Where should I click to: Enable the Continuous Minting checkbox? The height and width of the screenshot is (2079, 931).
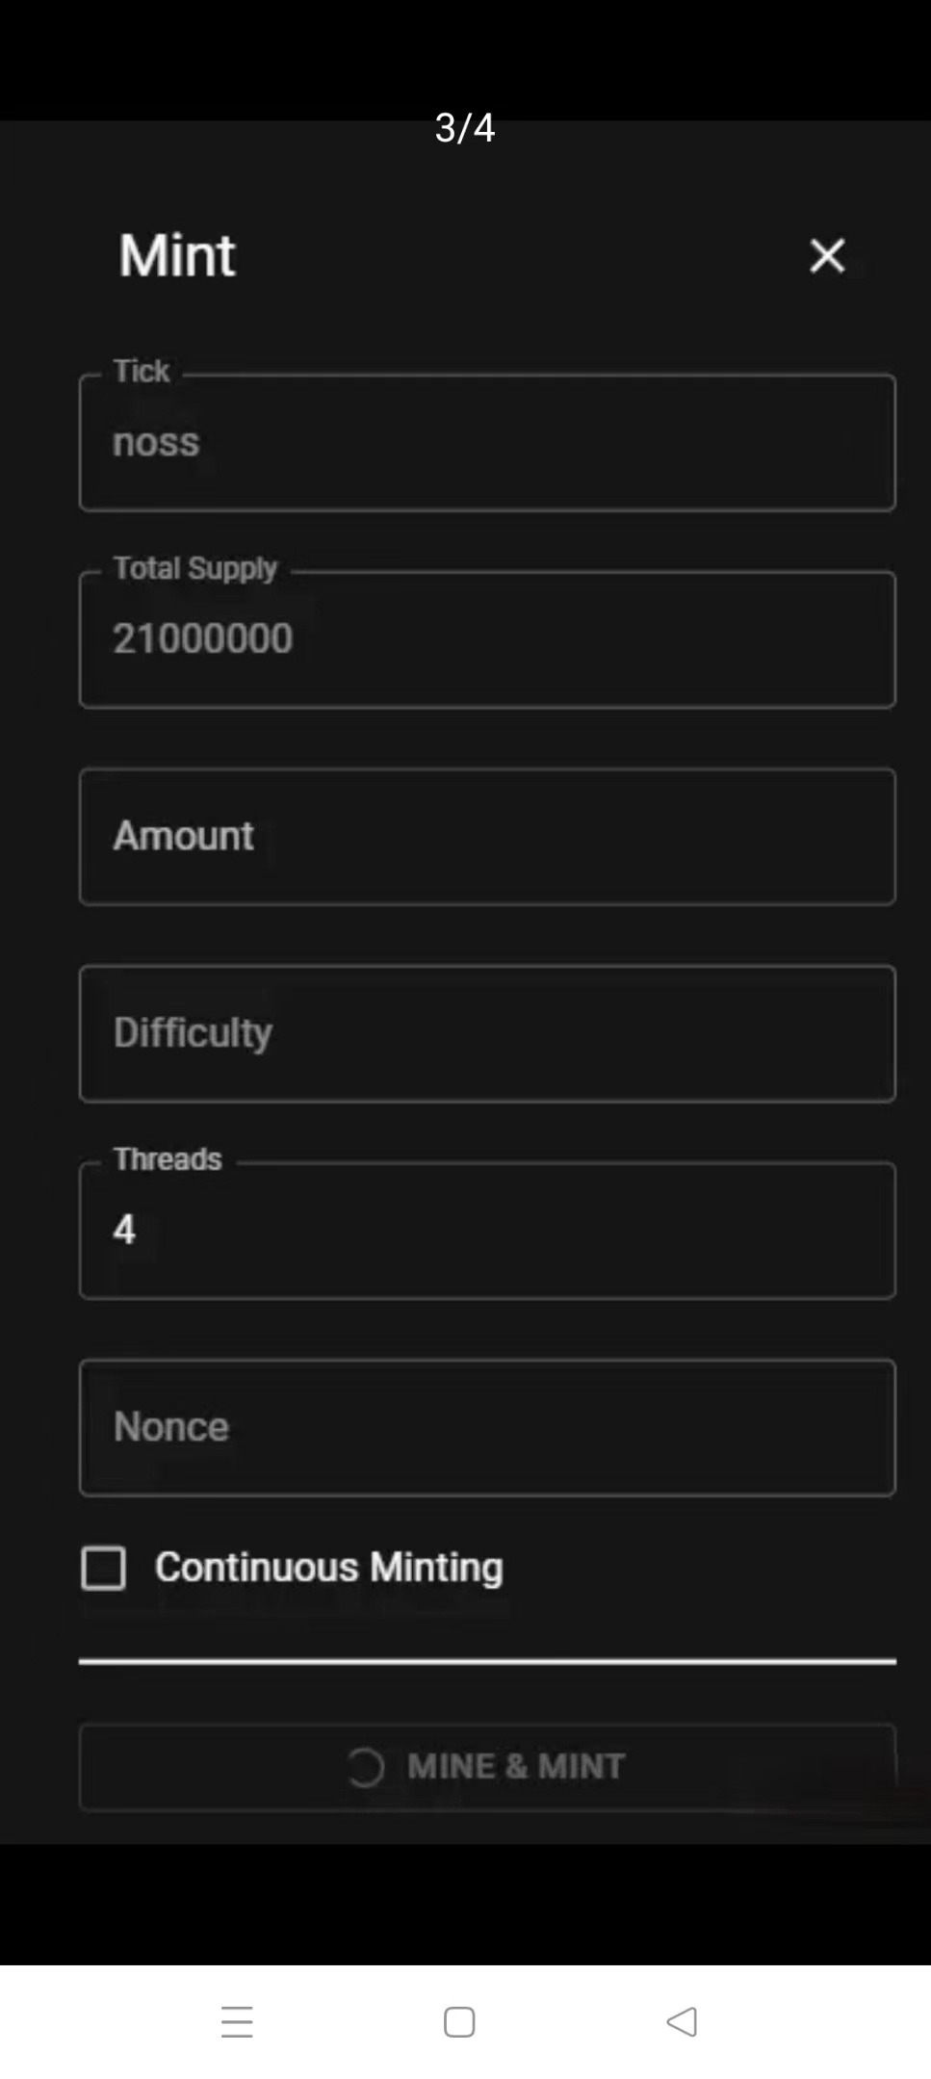(x=104, y=1568)
